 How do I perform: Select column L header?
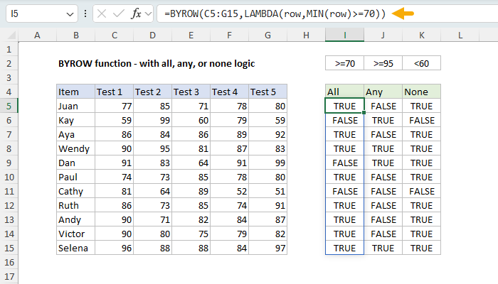pos(460,35)
